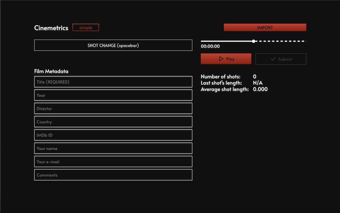Viewport: 340px width, 213px height.
Task: Start playback with the Play button
Action: point(226,59)
